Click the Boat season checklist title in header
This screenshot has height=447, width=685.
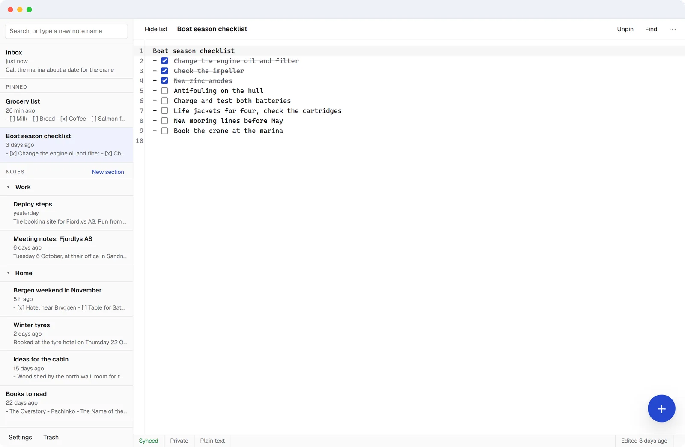pos(212,29)
